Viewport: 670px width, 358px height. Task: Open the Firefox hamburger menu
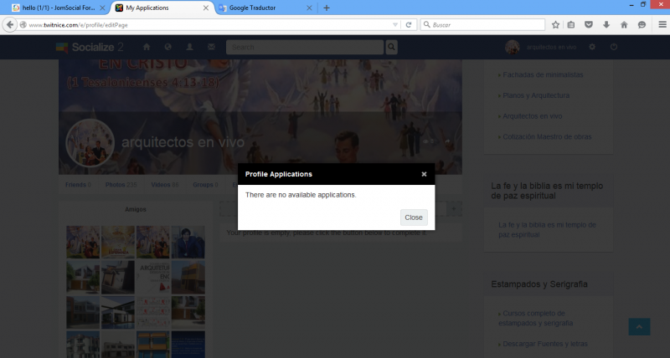click(x=662, y=25)
